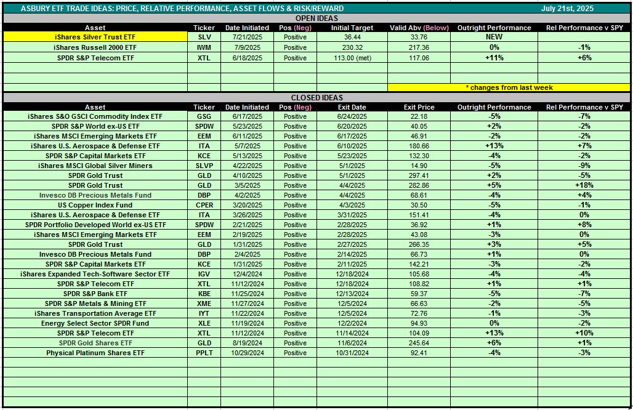Click the Physical Platinum Shares ETF cell
Screen dimensions: 633x410
coord(95,353)
